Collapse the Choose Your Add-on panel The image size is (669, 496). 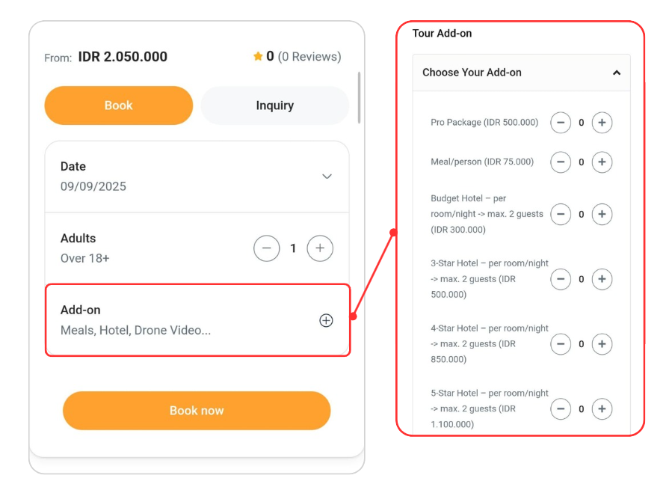coord(616,73)
